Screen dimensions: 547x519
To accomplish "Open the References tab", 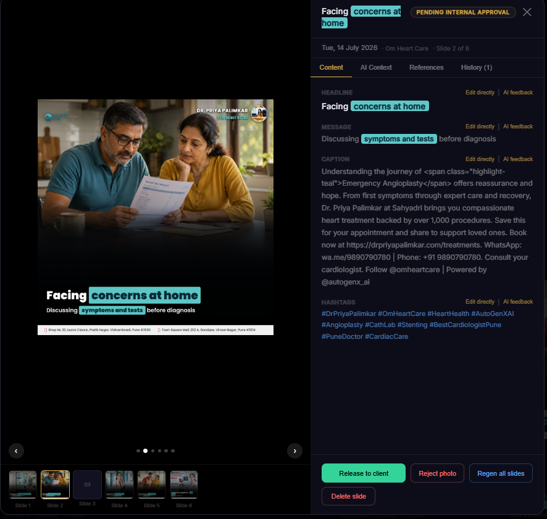I will [x=426, y=67].
